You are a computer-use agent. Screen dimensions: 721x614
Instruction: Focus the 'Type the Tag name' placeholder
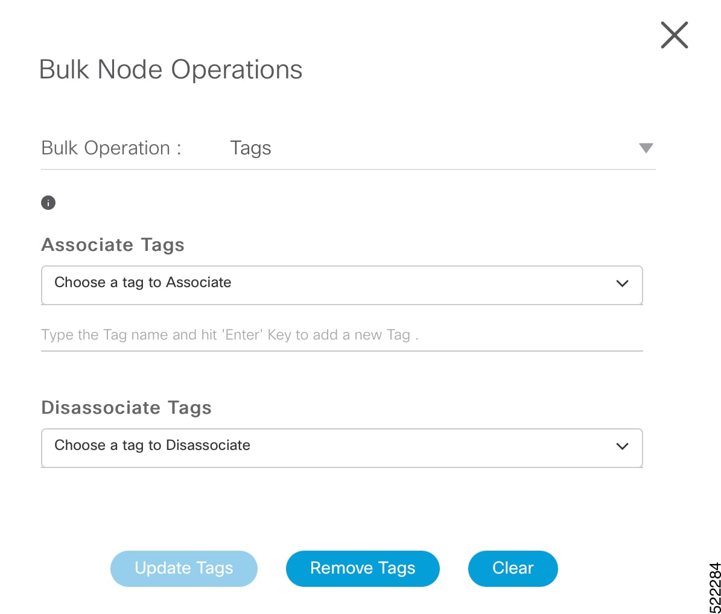(230, 335)
